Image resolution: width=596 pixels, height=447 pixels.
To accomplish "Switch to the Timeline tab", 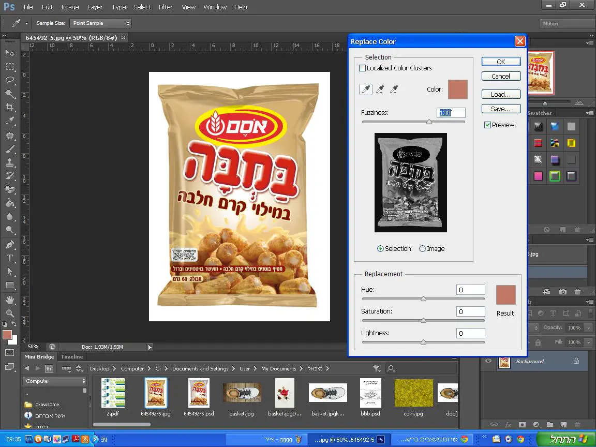I will (72, 357).
